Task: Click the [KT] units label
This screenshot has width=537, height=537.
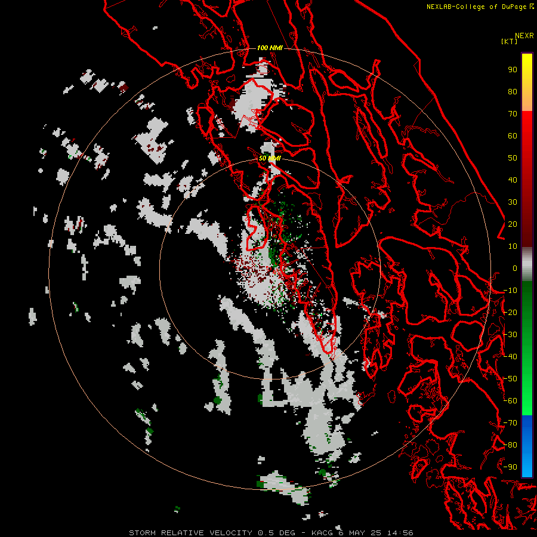Action: [x=509, y=41]
